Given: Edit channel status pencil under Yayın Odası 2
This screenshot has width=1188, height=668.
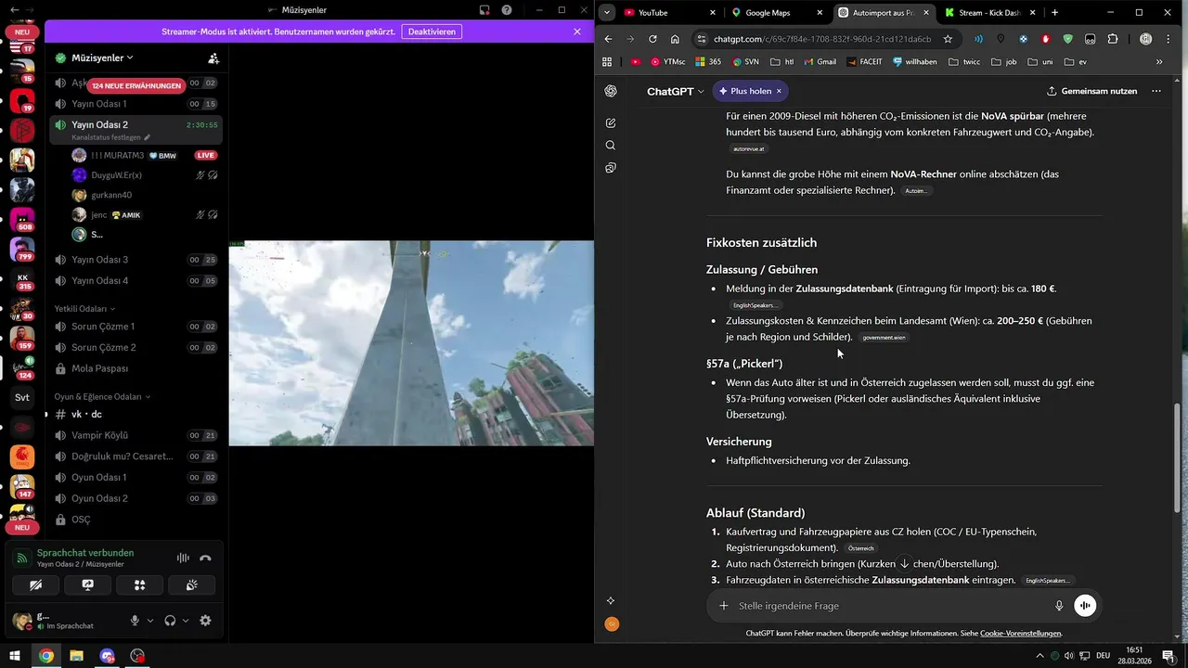Looking at the screenshot, I should click(147, 137).
